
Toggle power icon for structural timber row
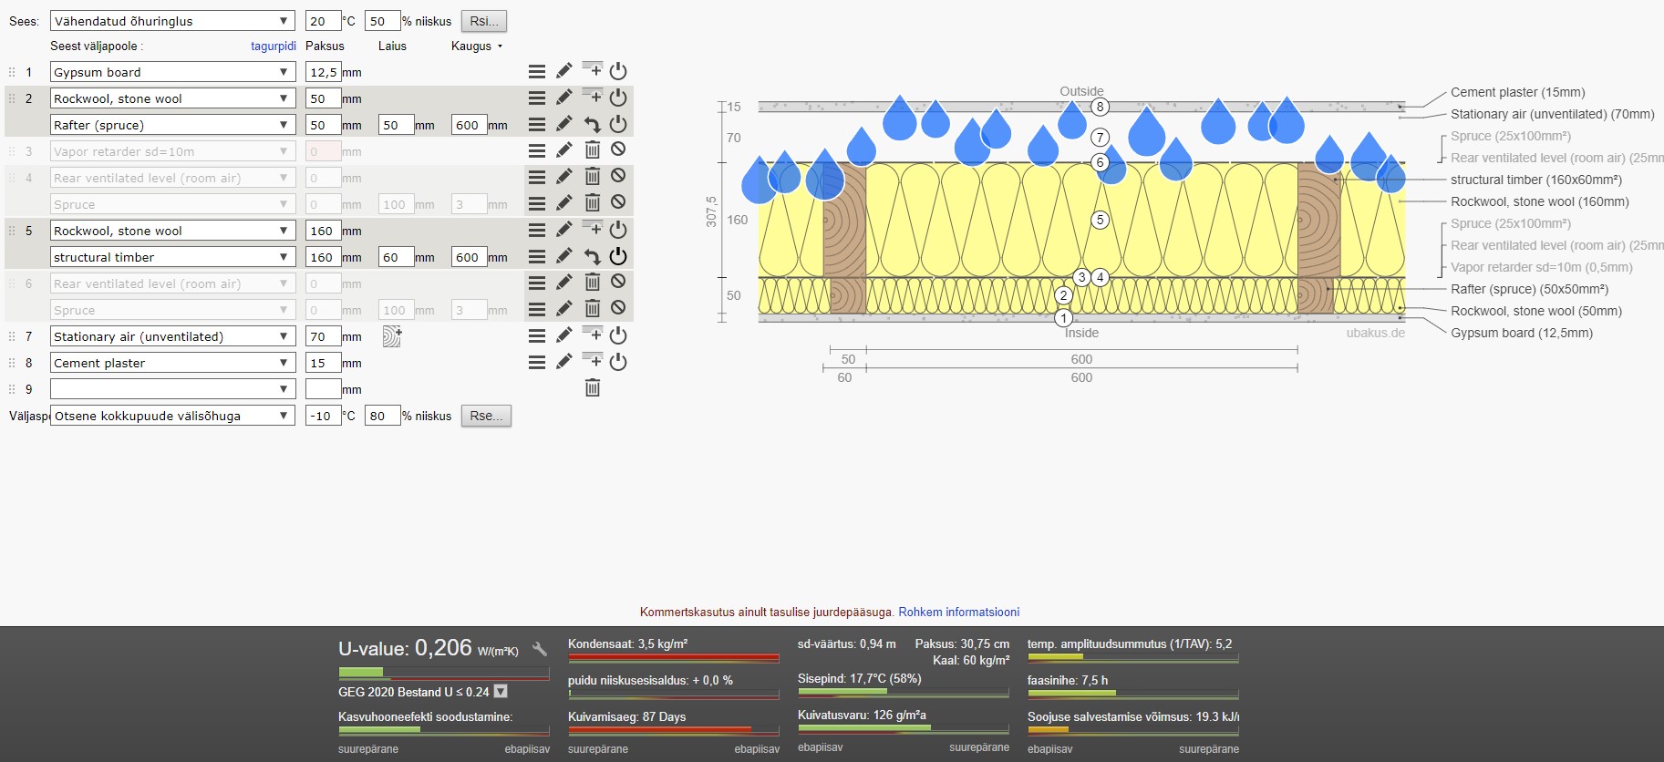(618, 257)
